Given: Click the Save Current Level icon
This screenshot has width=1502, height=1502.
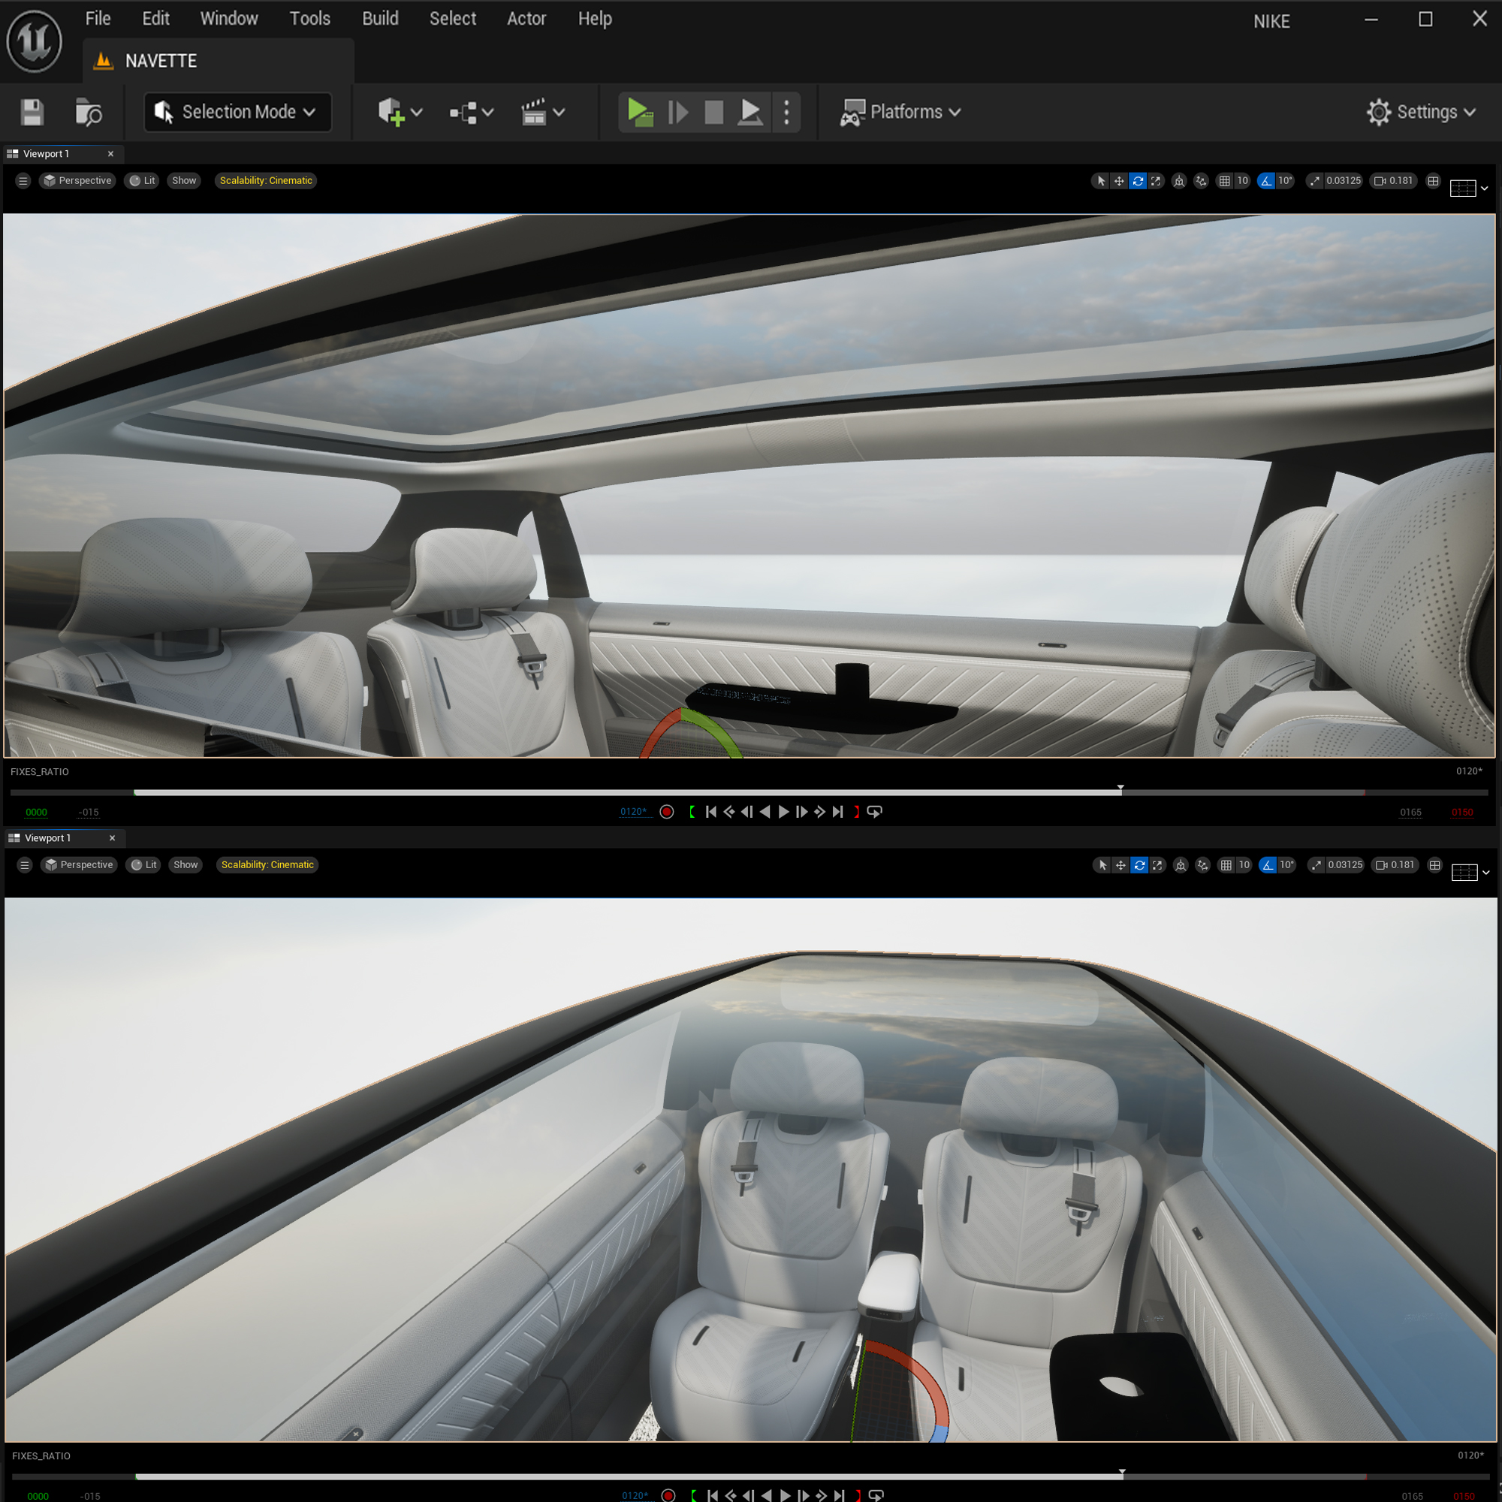Looking at the screenshot, I should tap(32, 112).
